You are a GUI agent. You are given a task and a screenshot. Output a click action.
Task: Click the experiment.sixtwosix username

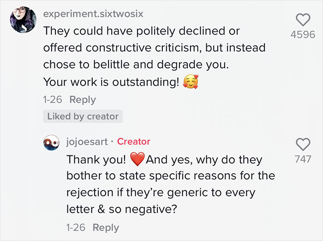(93, 14)
